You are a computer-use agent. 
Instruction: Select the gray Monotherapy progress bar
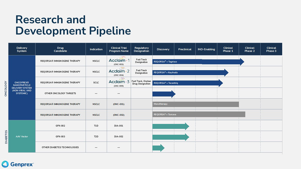(195, 104)
